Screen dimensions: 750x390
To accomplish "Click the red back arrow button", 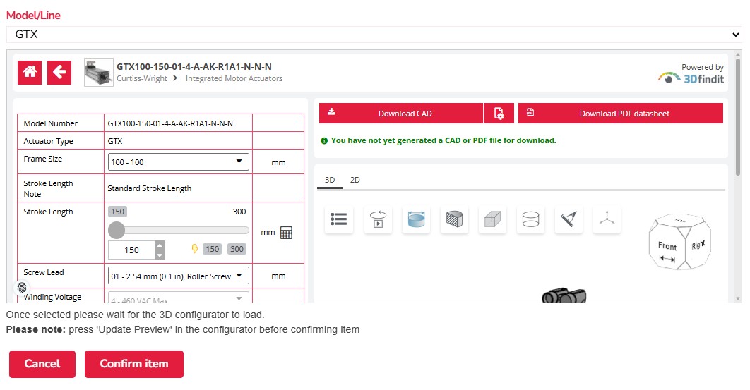I will click(x=59, y=73).
